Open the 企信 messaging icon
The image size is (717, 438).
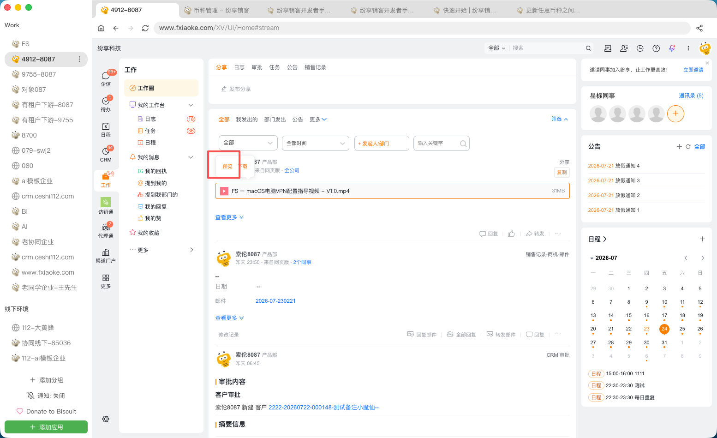pyautogui.click(x=106, y=78)
